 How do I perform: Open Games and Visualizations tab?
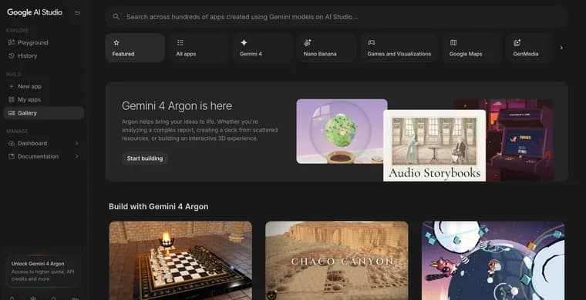[399, 48]
